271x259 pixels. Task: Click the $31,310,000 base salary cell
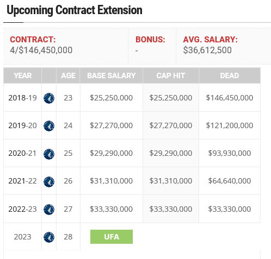112,181
